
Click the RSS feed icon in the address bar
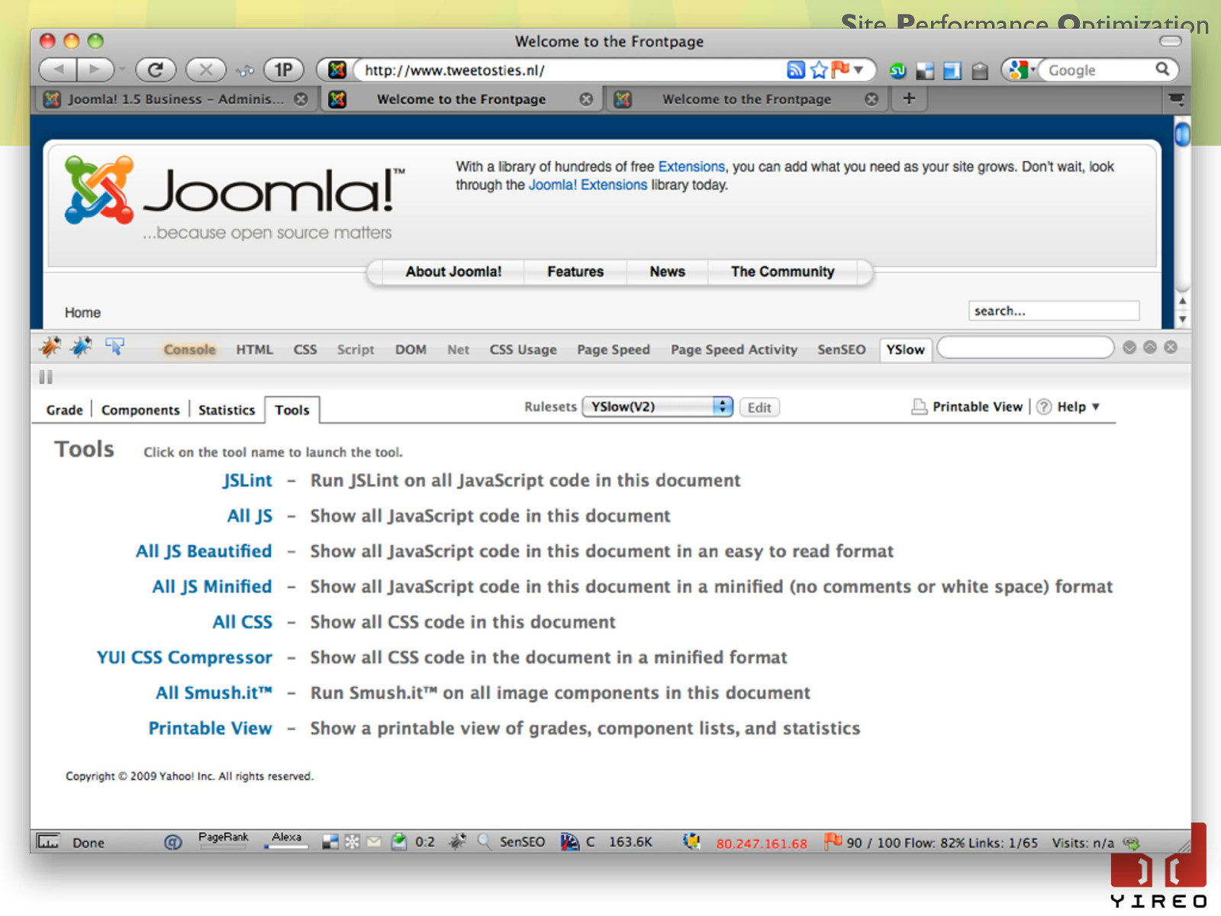[x=795, y=70]
